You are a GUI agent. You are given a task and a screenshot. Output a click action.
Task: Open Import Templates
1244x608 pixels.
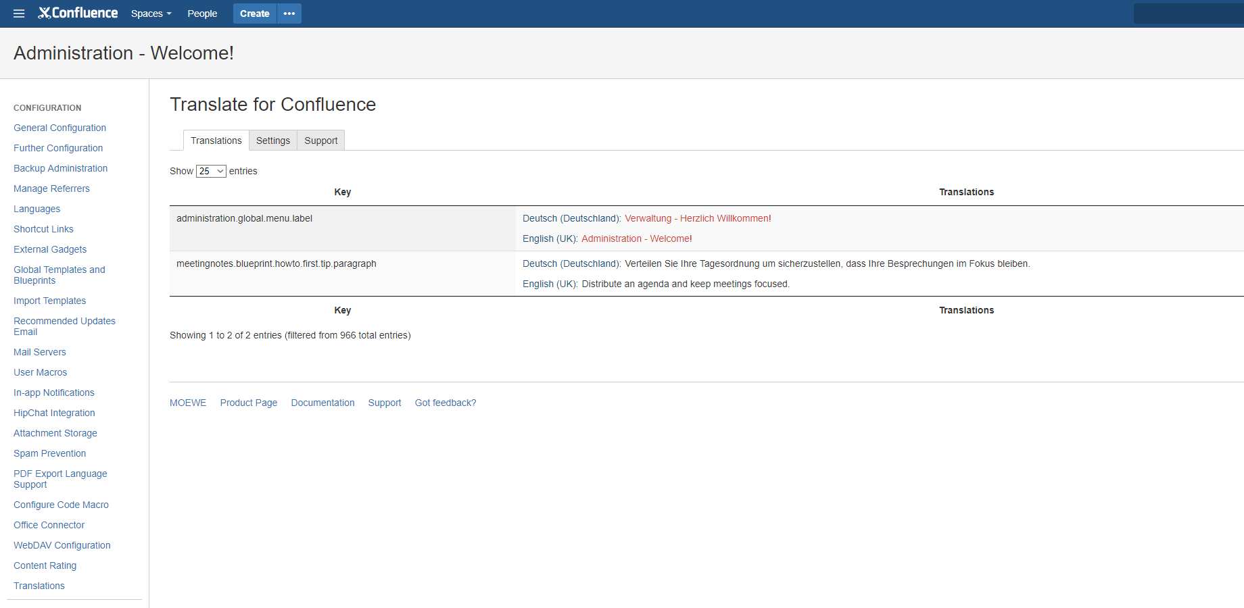49,301
